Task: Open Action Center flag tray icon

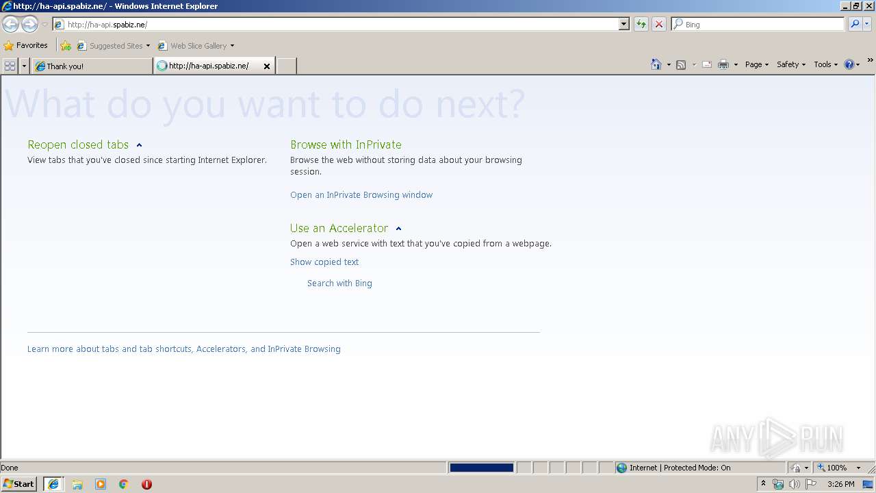Action: pos(811,484)
